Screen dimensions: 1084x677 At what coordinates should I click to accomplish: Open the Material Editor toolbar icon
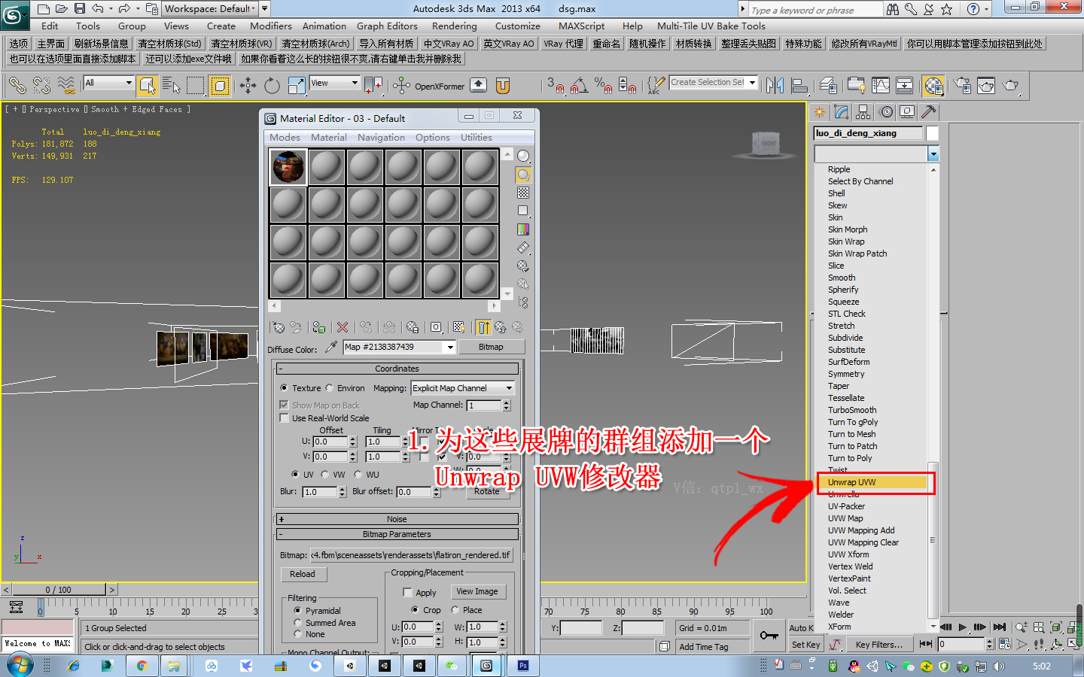point(933,86)
